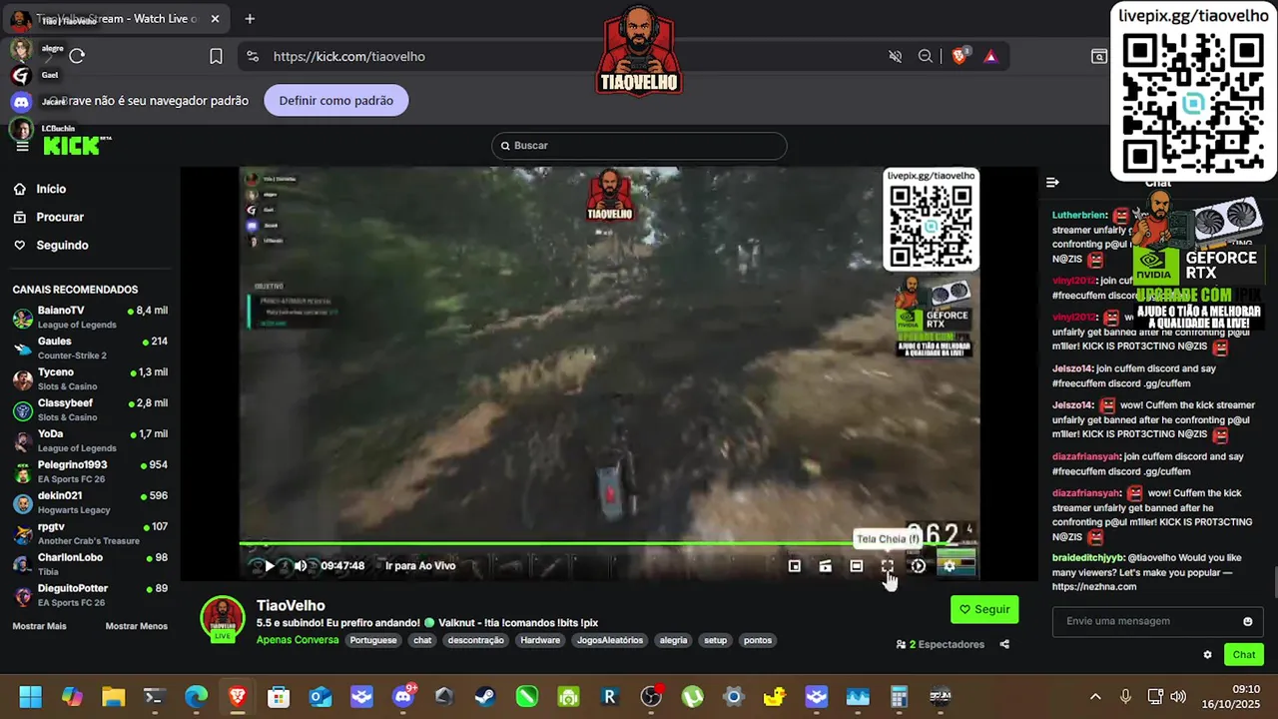Click the muted-tab speaker icon in address bar
Viewport: 1278px width, 719px height.
(895, 57)
